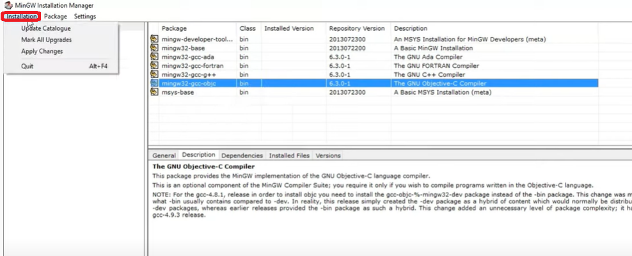Select the mingw-developer-tool... package name

[x=198, y=40]
